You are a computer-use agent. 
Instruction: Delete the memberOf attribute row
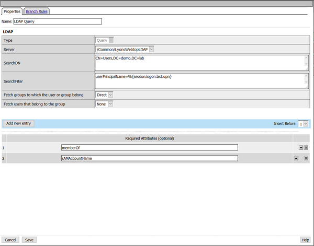(x=306, y=148)
